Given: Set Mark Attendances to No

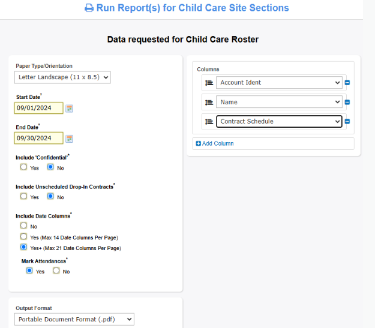Looking at the screenshot, I should point(56,270).
